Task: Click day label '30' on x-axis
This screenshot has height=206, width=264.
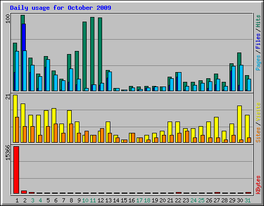Action: tap(240, 200)
